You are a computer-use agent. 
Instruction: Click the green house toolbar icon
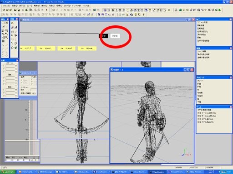tap(180, 10)
